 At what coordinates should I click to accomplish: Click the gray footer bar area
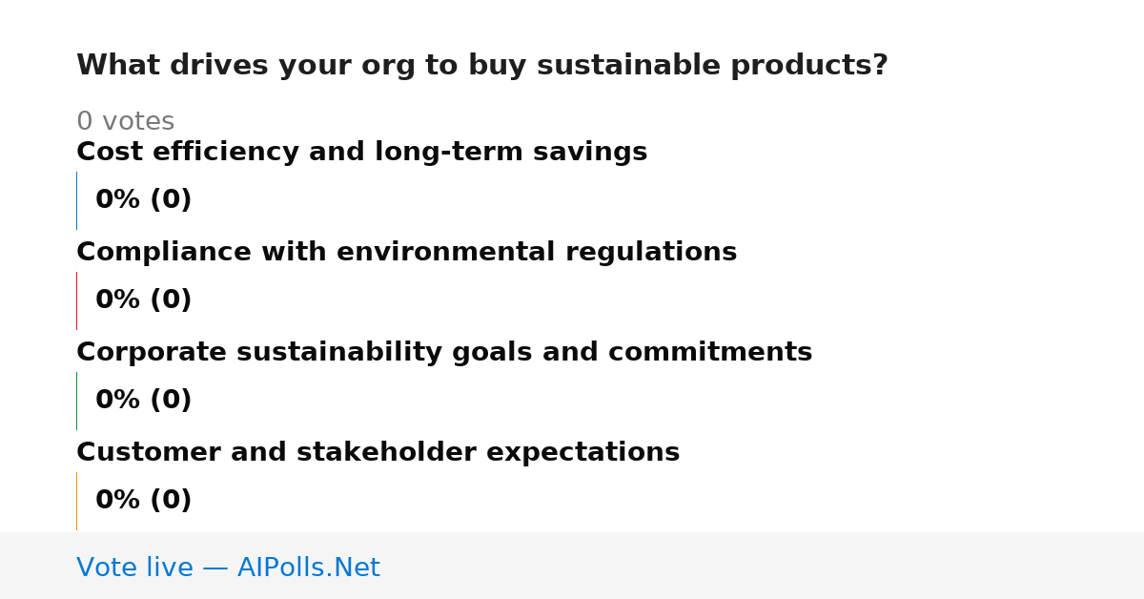pos(572,566)
